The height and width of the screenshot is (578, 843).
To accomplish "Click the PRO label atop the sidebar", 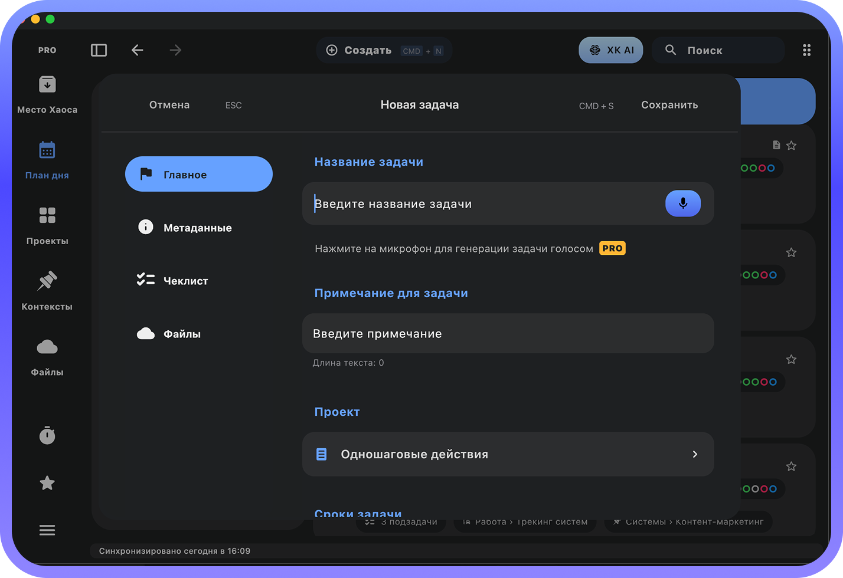I will coord(47,50).
